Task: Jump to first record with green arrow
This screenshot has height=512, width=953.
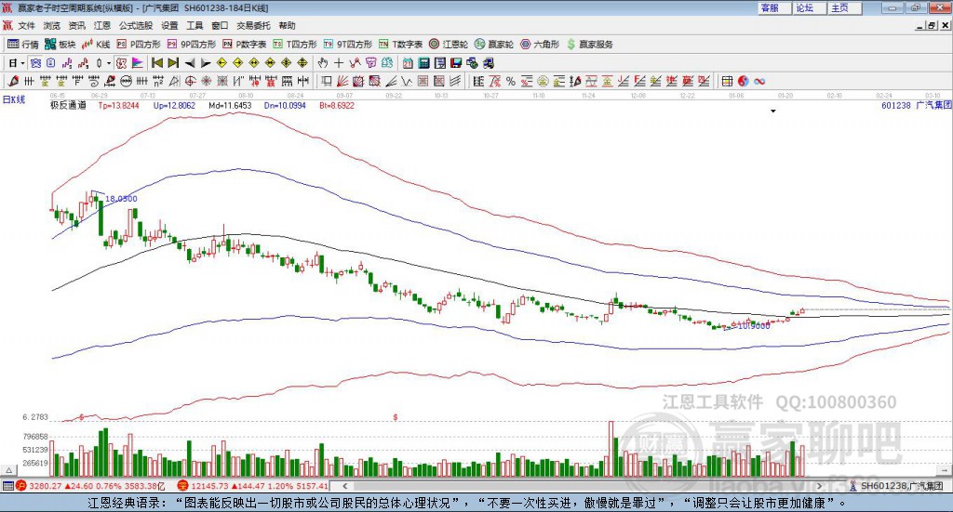Action: point(157,63)
